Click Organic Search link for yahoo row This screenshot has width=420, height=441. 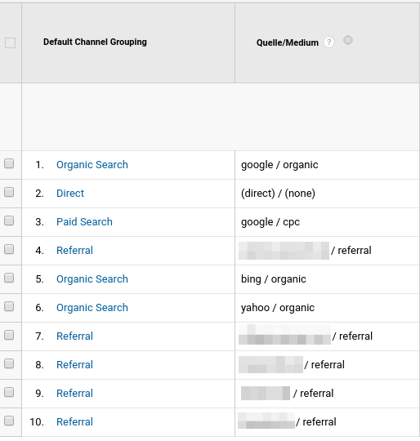[x=92, y=308]
